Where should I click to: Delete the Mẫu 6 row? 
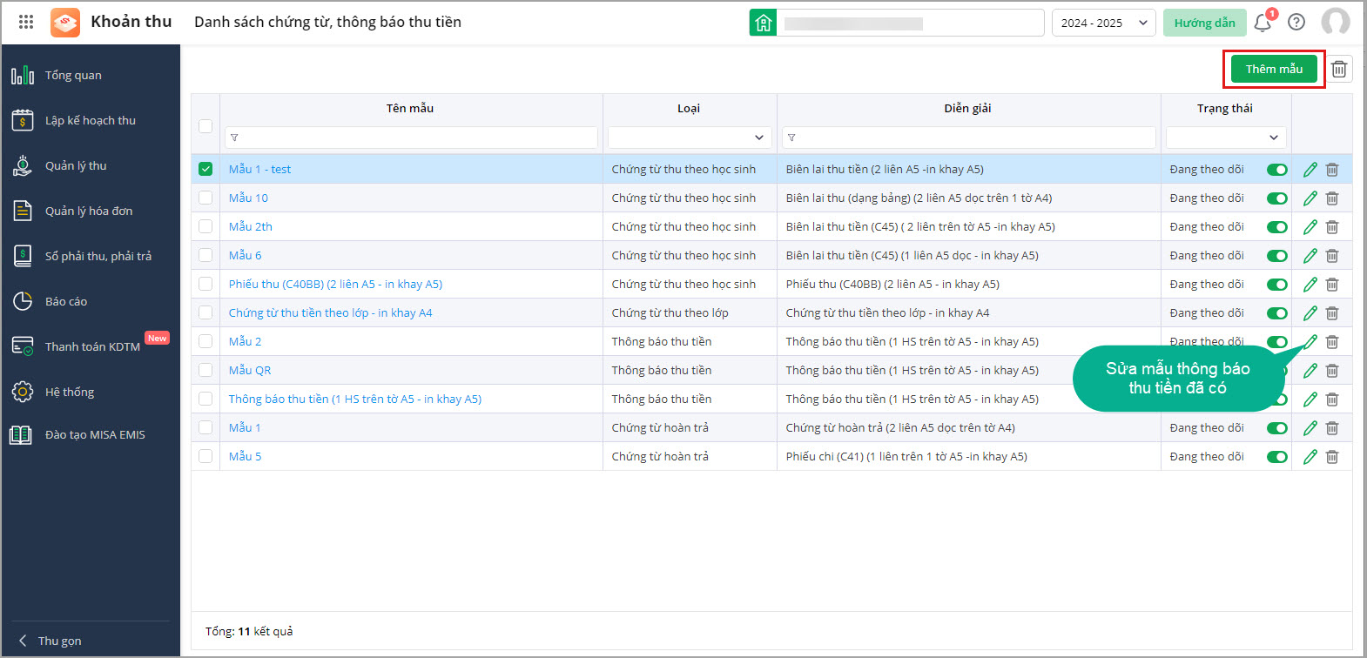coord(1332,256)
